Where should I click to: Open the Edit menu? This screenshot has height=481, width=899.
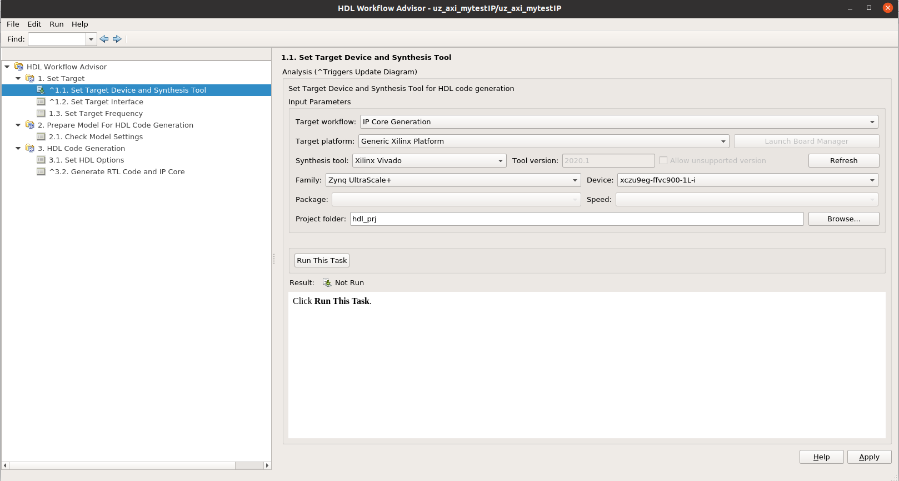tap(34, 24)
